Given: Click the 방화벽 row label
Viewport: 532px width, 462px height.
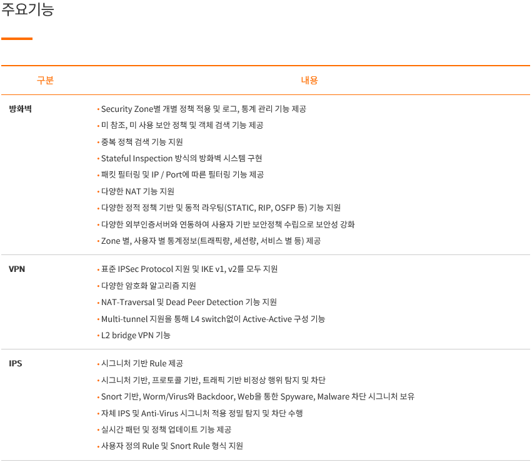Looking at the screenshot, I should coord(21,109).
